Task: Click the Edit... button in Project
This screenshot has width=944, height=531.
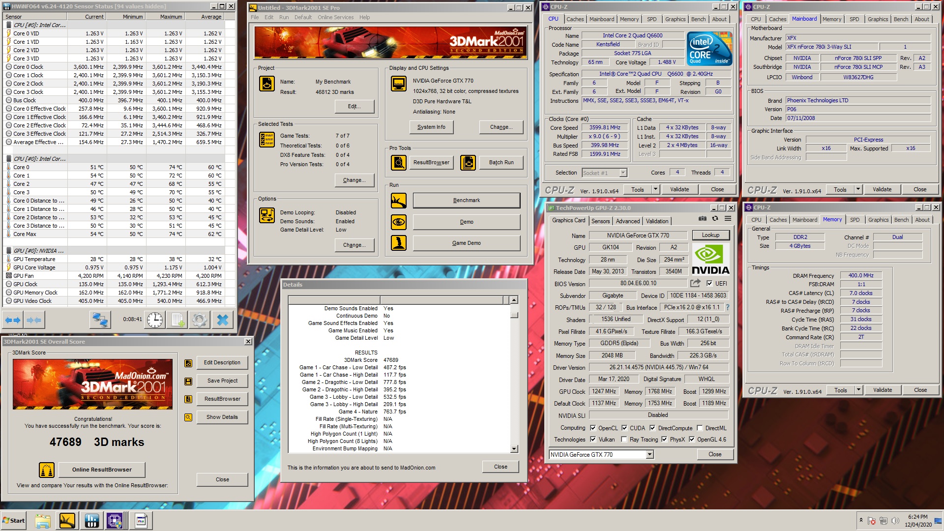Action: pos(354,106)
